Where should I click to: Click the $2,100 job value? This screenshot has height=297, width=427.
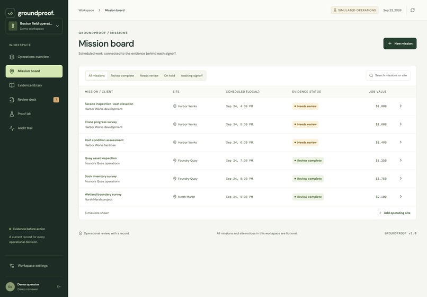381,197
